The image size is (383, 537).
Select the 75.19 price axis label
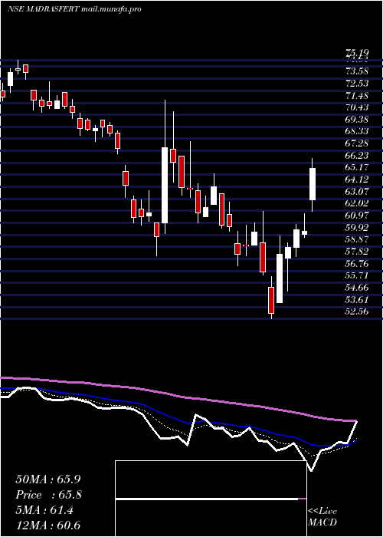pyautogui.click(x=357, y=53)
